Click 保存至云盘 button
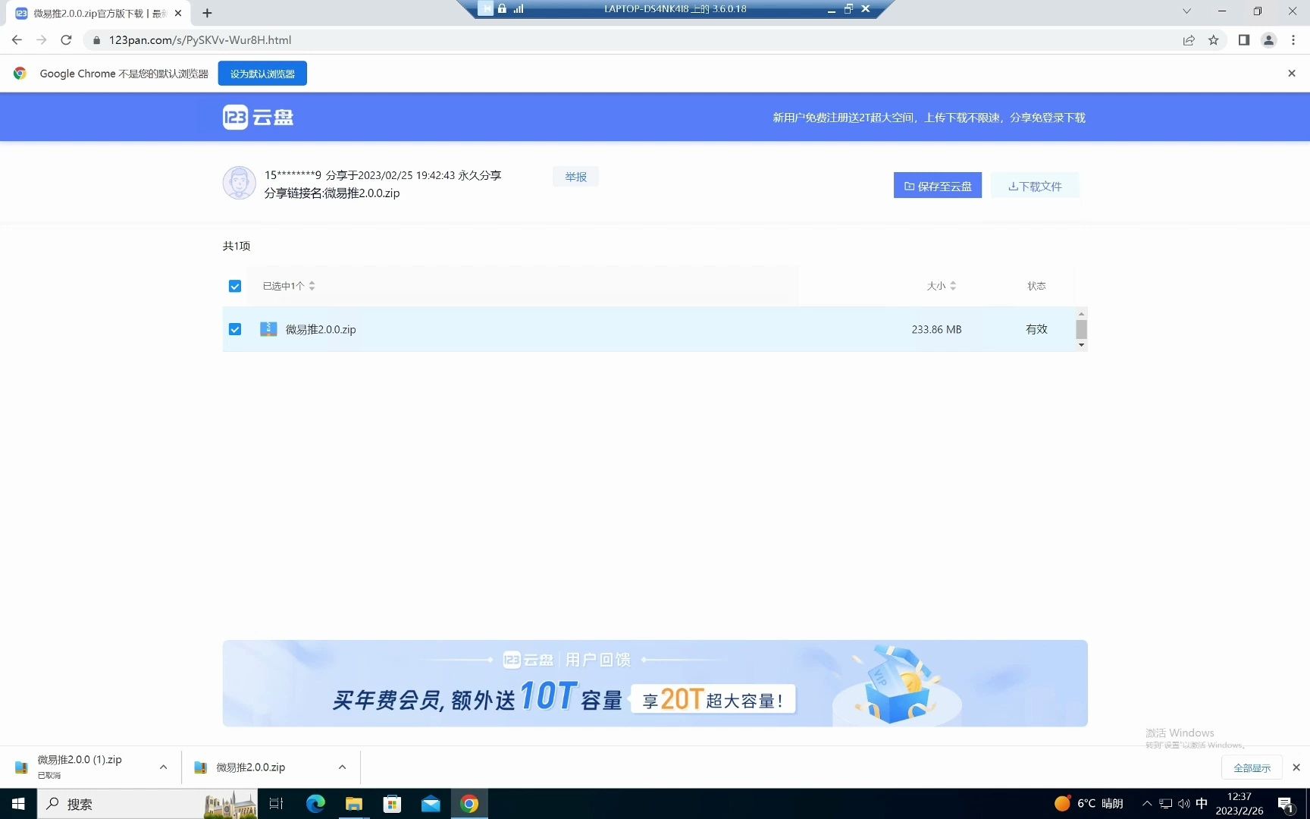 [x=938, y=186]
